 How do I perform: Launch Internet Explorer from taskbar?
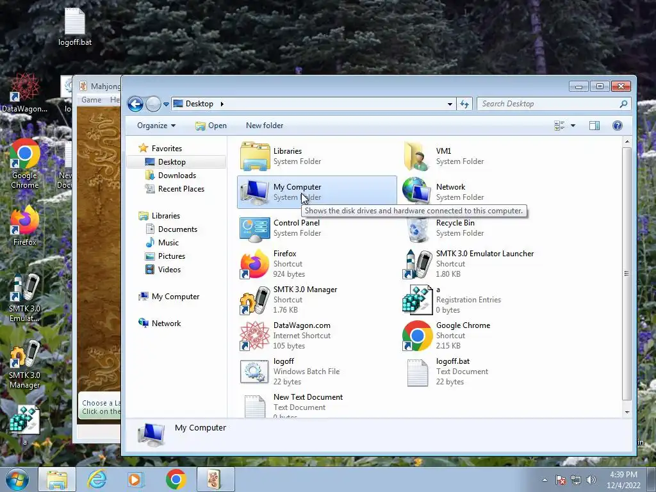[97, 479]
